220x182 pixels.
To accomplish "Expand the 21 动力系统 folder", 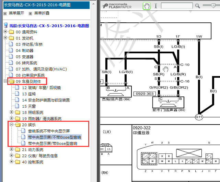I will coord(11,149).
